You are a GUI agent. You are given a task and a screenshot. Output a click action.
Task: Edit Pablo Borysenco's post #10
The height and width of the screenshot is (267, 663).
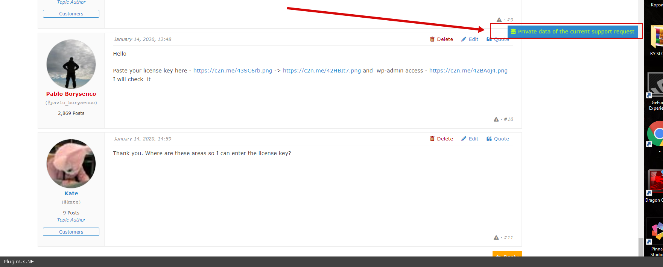coord(470,39)
